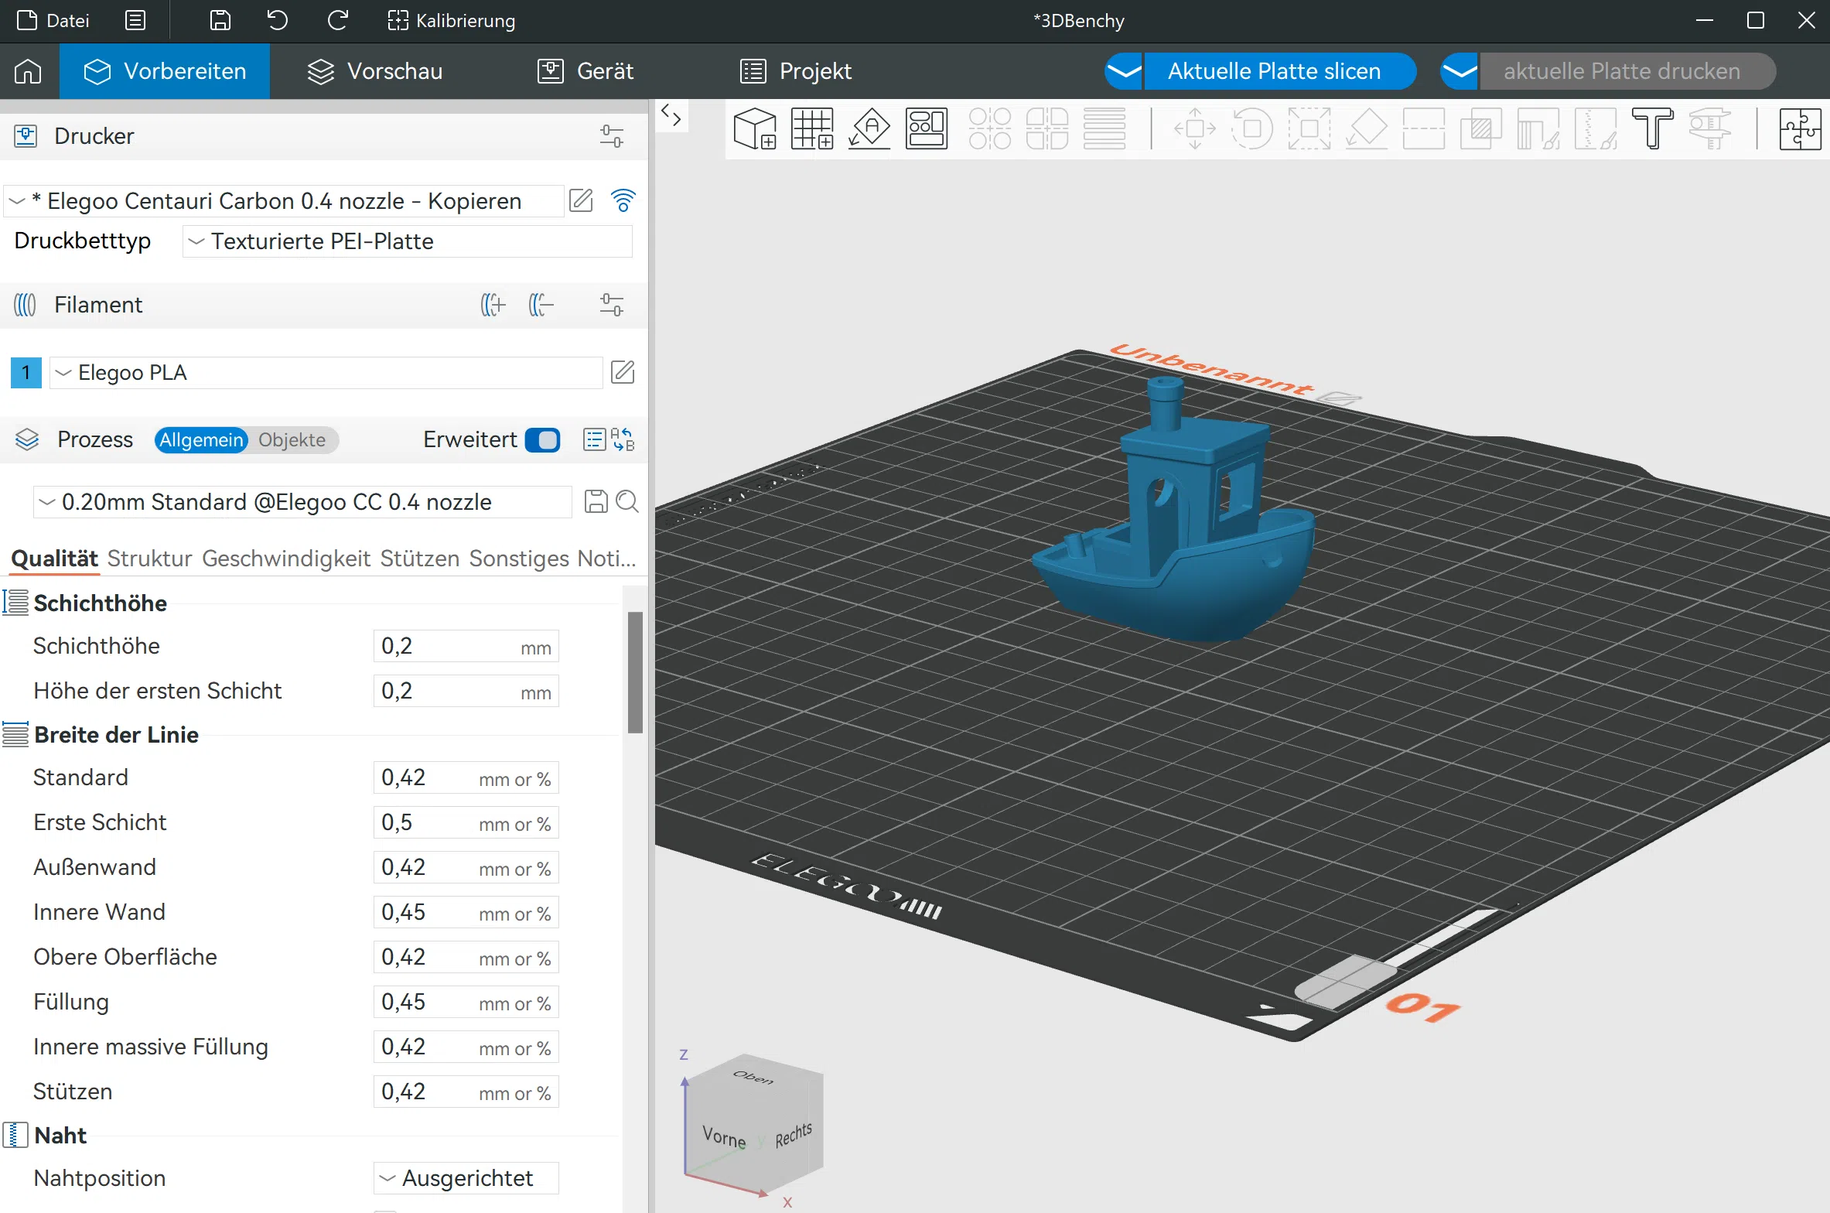Add a filament with the plus icon

click(x=493, y=305)
